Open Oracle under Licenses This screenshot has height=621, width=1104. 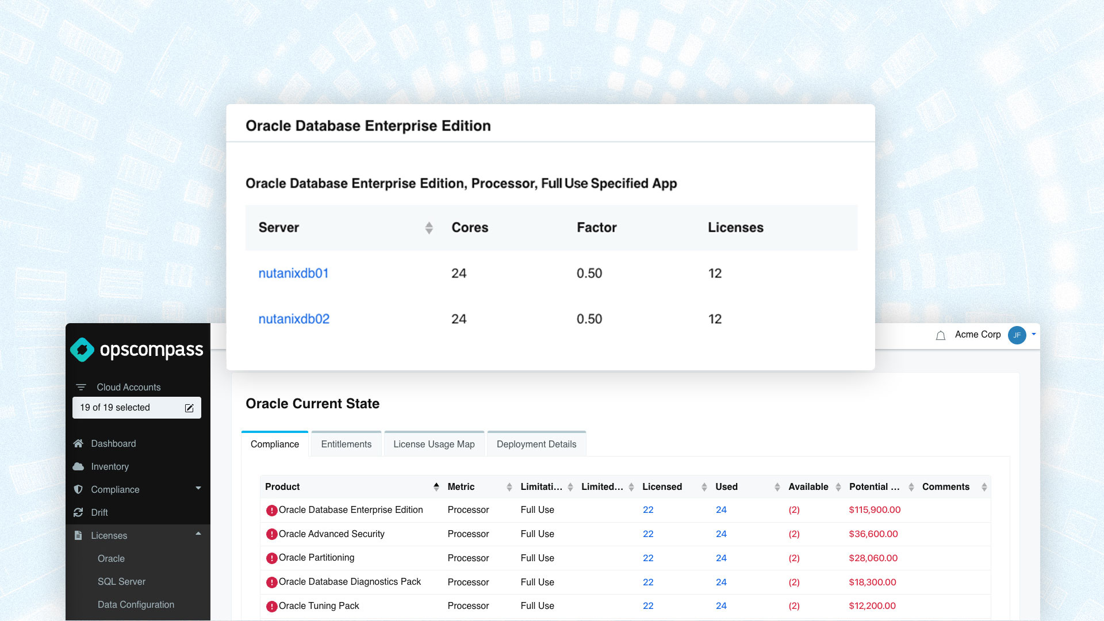point(111,558)
